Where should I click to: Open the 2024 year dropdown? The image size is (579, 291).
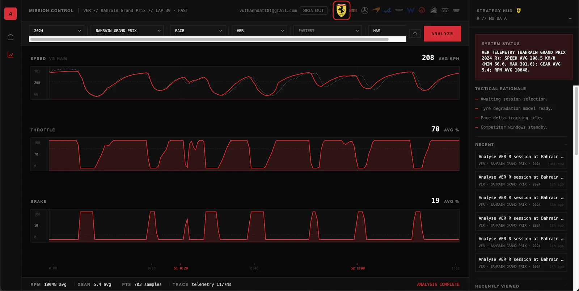pos(57,31)
